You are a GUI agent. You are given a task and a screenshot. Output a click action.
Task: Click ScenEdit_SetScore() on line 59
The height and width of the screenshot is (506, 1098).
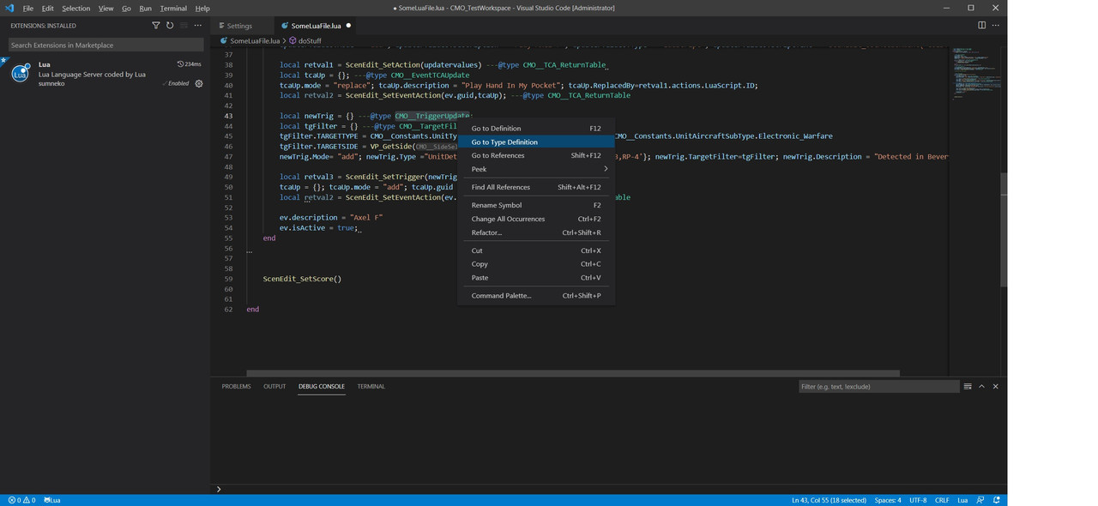pyautogui.click(x=302, y=279)
